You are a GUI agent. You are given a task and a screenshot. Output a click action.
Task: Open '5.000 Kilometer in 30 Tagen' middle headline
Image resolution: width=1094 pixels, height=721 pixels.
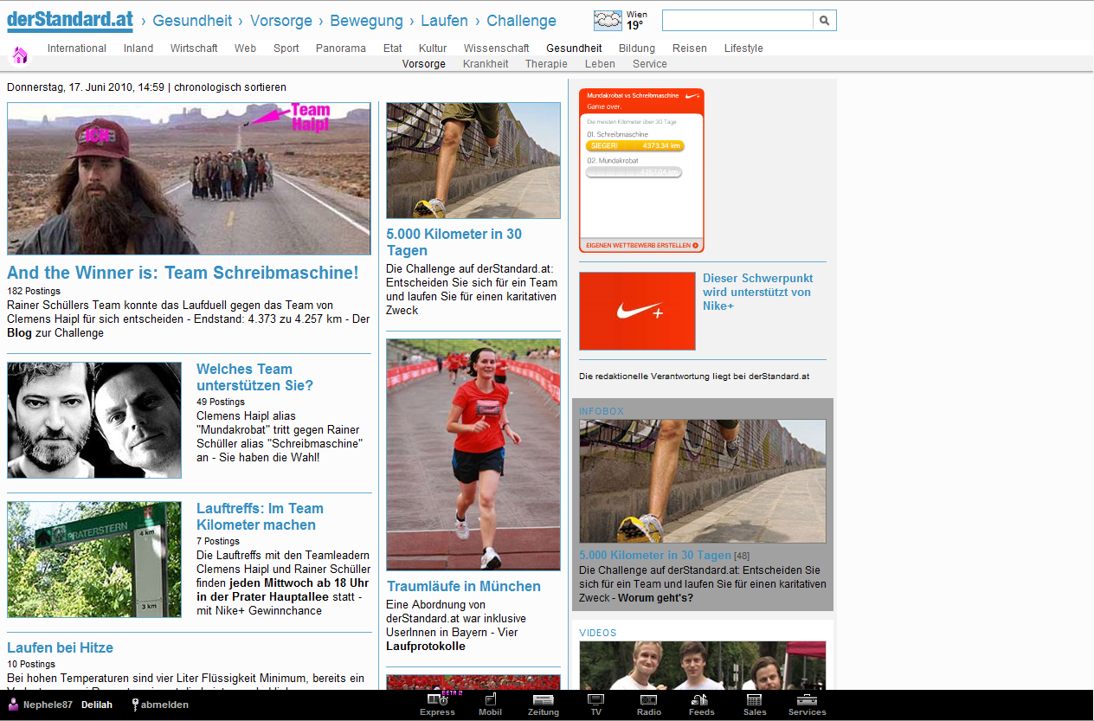click(454, 242)
